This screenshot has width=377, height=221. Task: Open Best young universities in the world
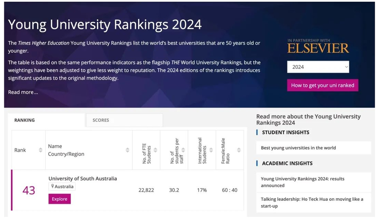click(313, 148)
